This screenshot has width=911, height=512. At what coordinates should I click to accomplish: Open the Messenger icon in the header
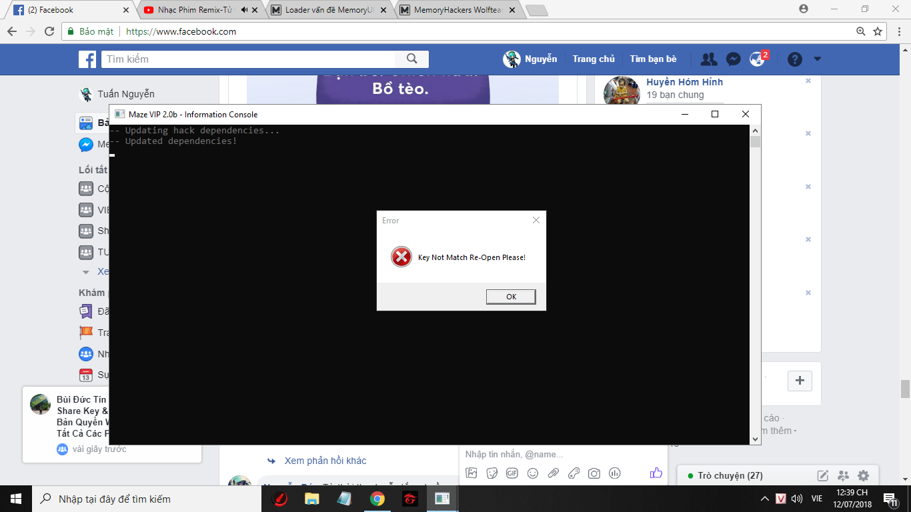click(x=733, y=59)
